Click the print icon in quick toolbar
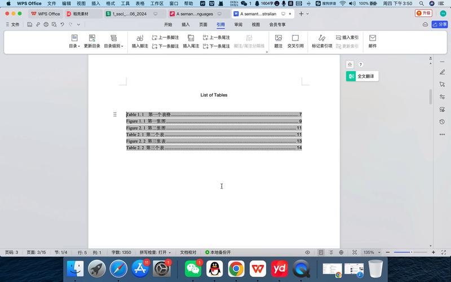451x282 pixels. 46,24
